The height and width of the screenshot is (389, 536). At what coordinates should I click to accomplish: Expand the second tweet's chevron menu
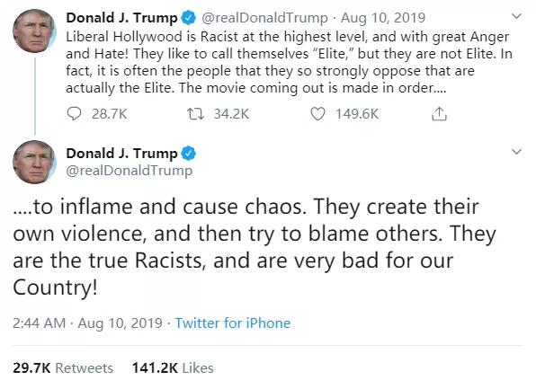point(516,151)
